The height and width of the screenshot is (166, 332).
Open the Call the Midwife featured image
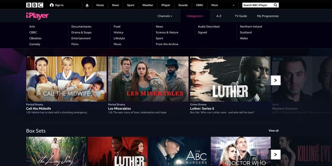[66, 79]
